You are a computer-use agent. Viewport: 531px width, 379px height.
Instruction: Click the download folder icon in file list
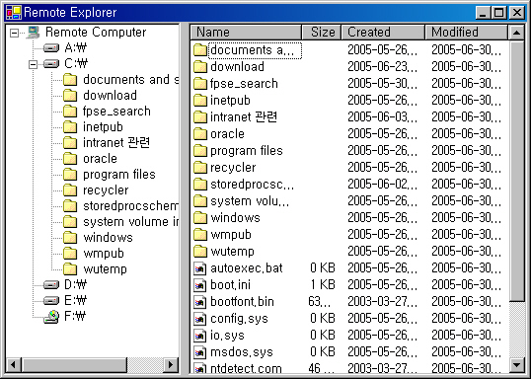point(200,67)
